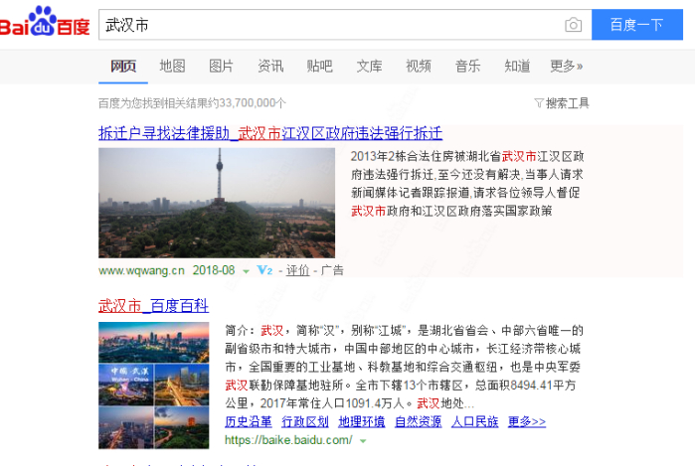Viewport: 695px width, 466px height.
Task: Open the Wuhan city collage thumbnail
Action: coord(154,386)
